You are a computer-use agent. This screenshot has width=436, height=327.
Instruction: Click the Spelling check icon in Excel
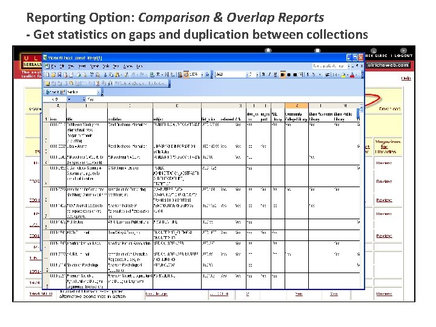point(92,74)
